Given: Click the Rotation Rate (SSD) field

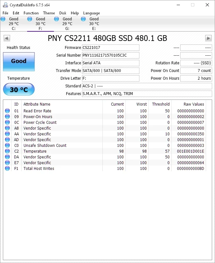Looking at the screenshot, I should tap(196, 63).
